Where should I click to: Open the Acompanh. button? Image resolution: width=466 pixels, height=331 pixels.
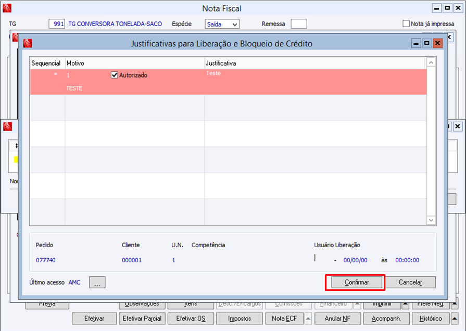(386, 319)
